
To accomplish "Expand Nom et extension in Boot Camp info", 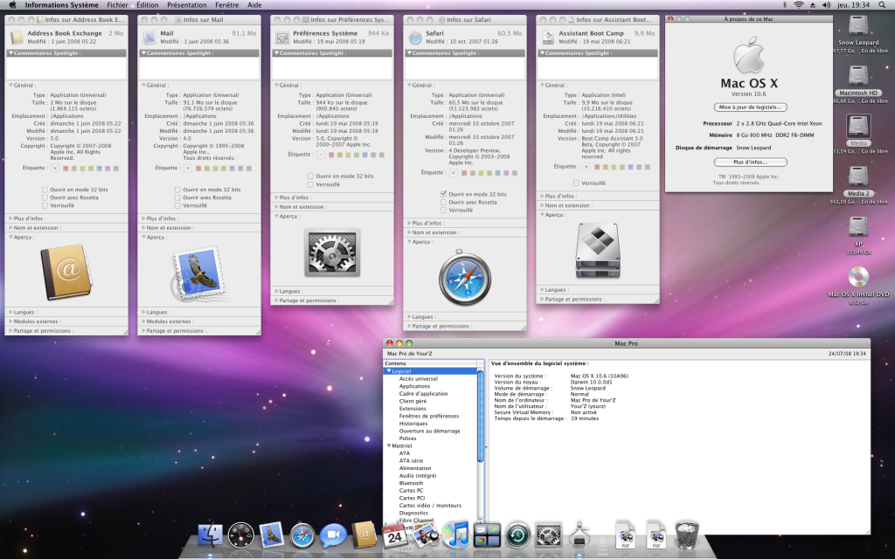I will click(x=542, y=205).
